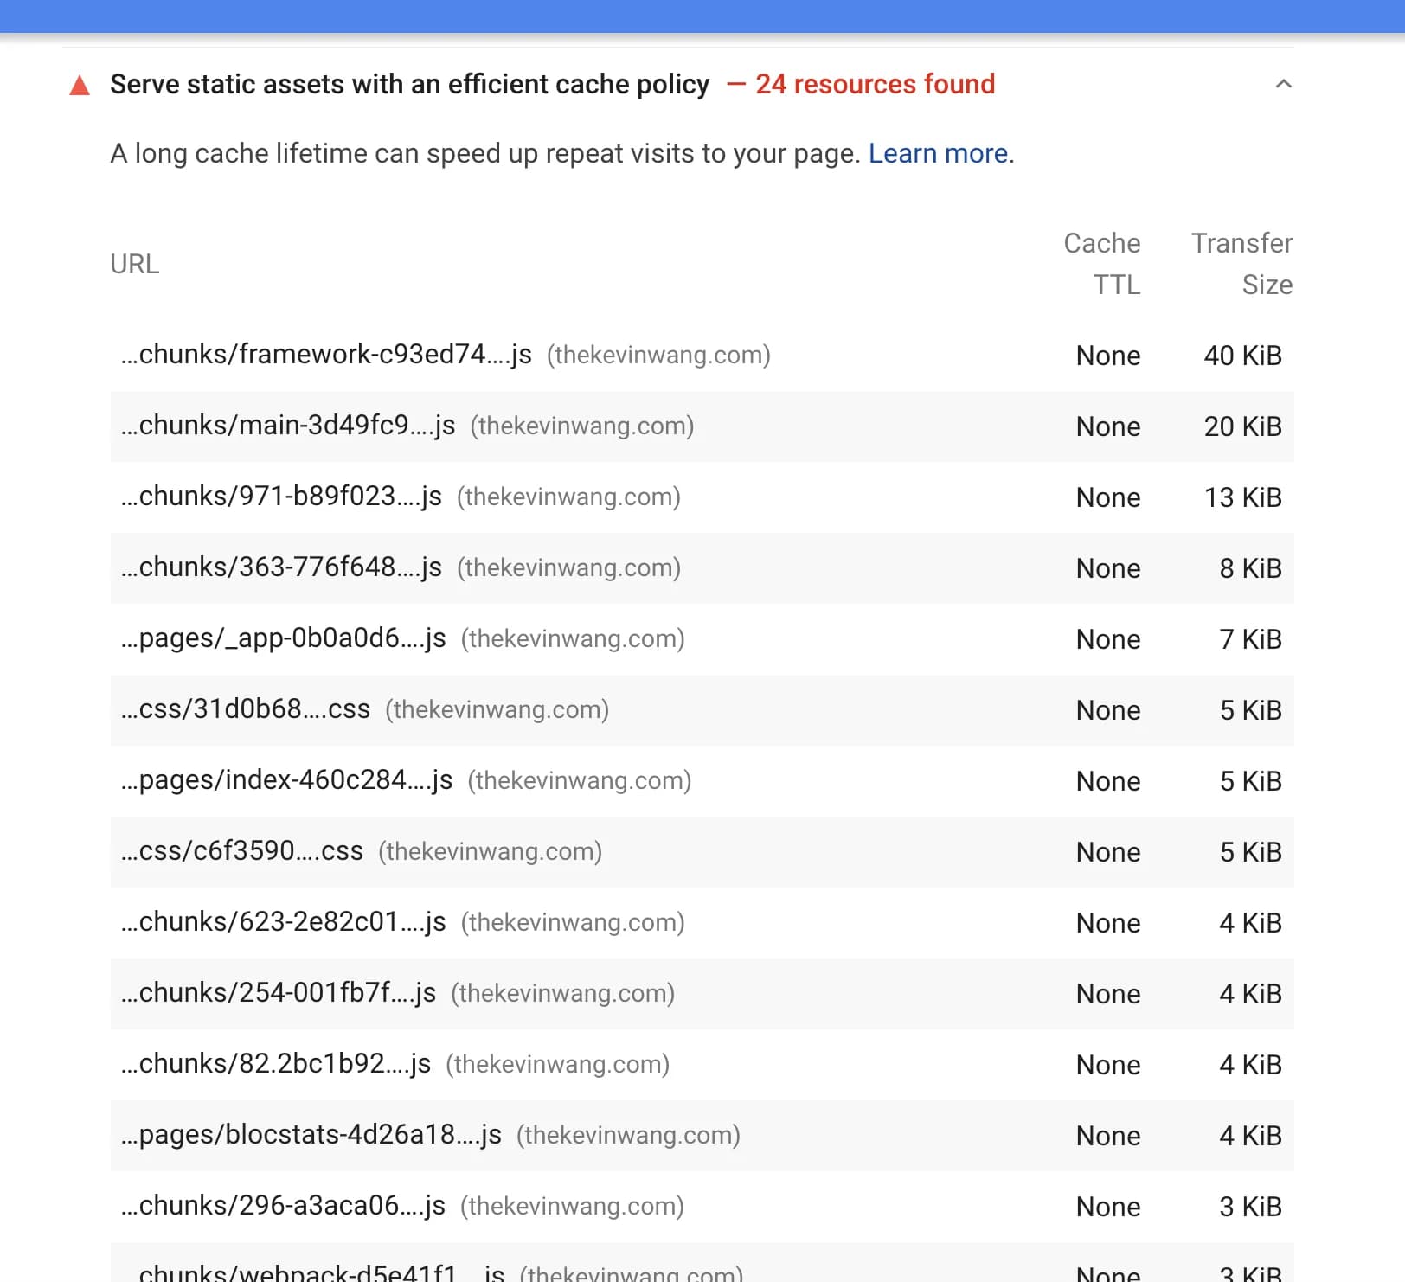Open the framework-c93ed74 js chunk URL
1405x1282 pixels.
tap(326, 355)
